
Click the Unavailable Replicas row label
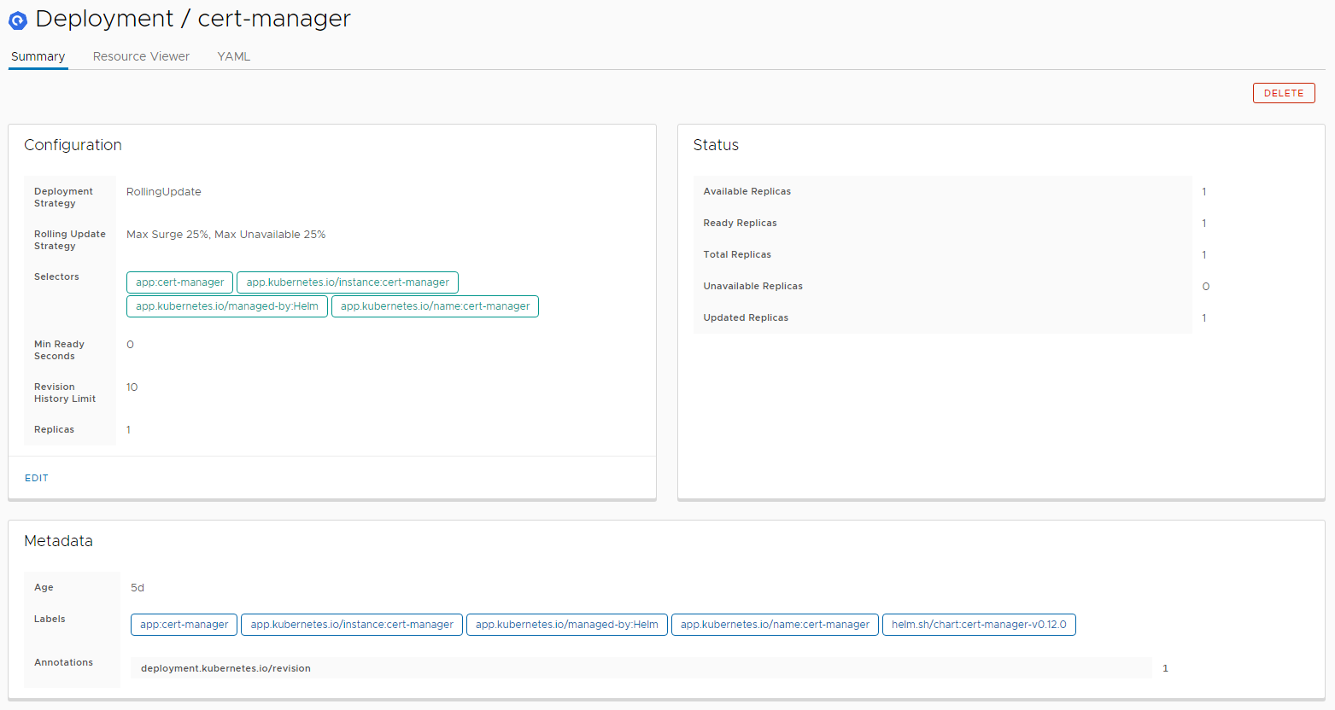tap(753, 287)
